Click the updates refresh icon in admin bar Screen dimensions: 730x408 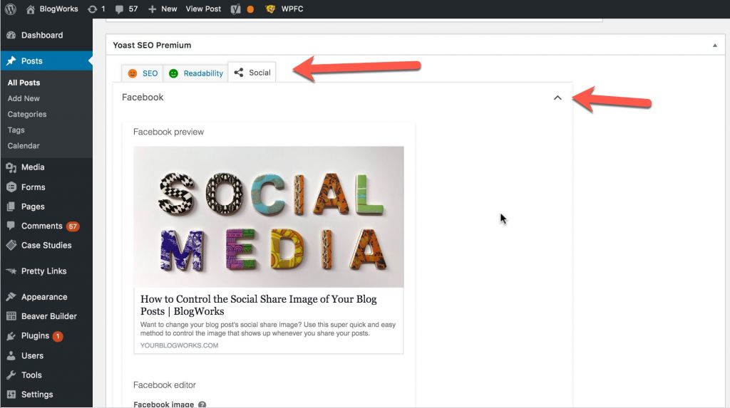[x=93, y=9]
